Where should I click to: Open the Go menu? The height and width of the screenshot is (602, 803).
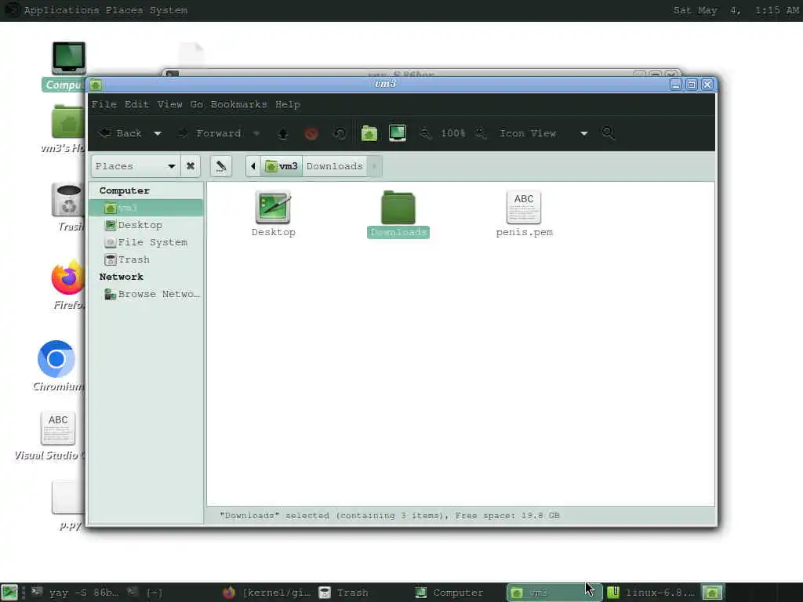pos(196,104)
